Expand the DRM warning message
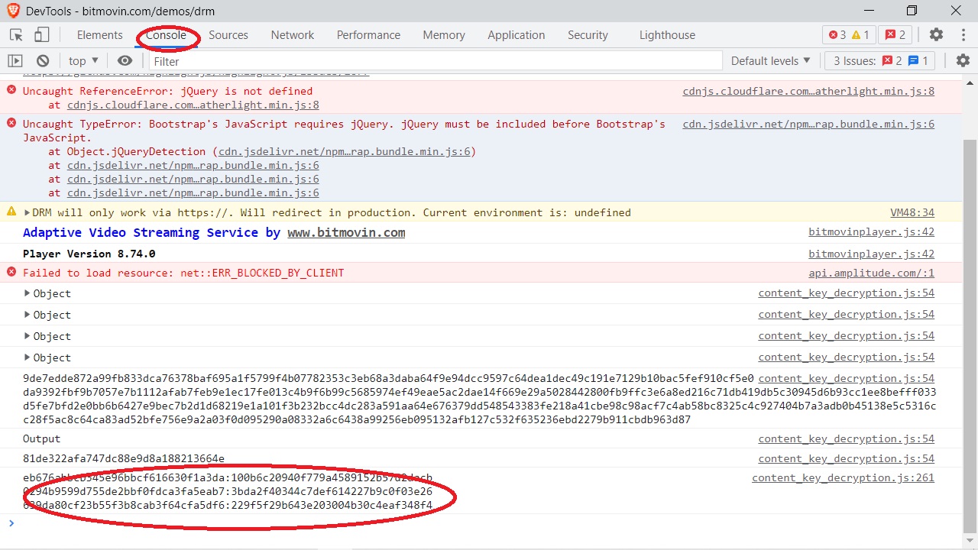 [28, 213]
